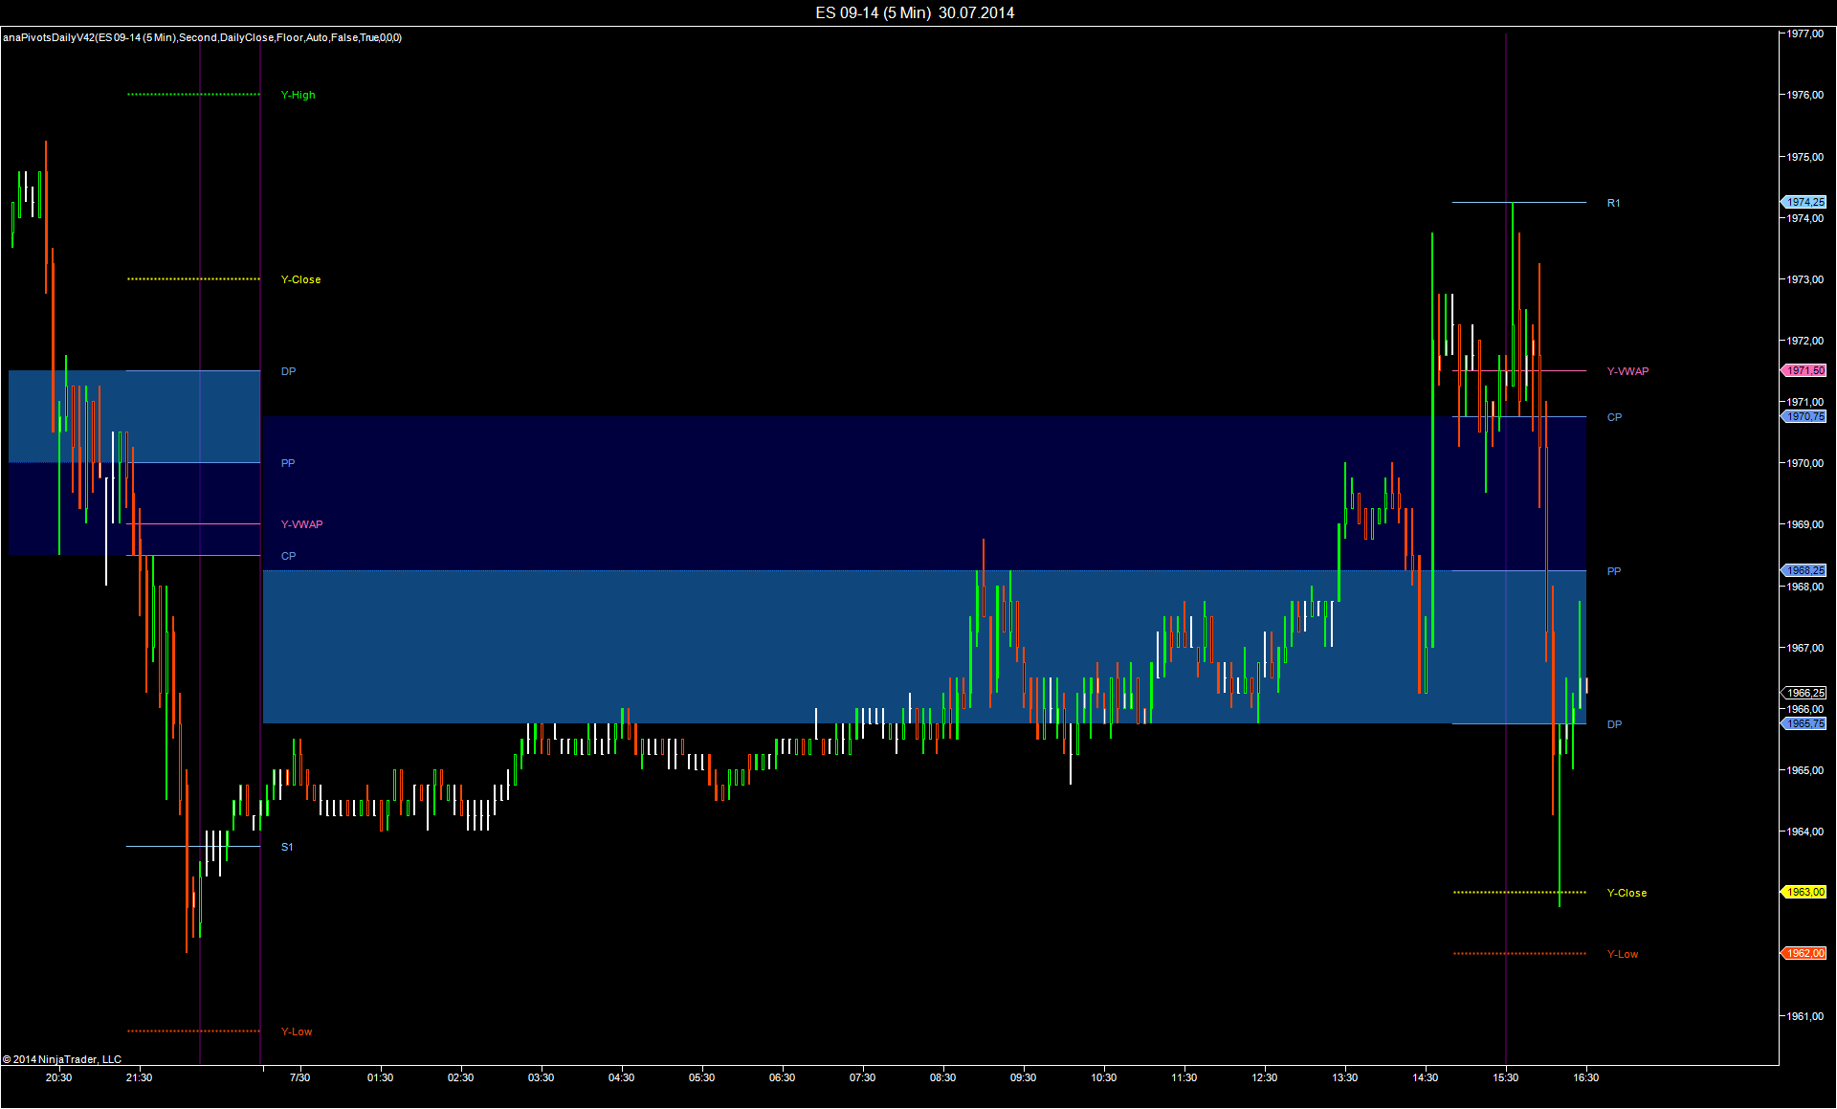Click the 15:30 time axis label
The width and height of the screenshot is (1837, 1109).
click(x=1505, y=1077)
